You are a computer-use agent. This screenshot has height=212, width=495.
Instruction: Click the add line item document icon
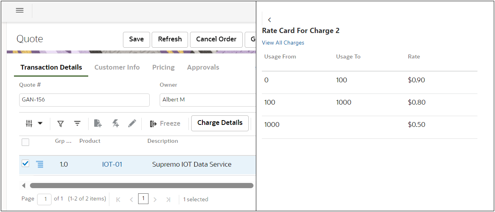(x=98, y=124)
